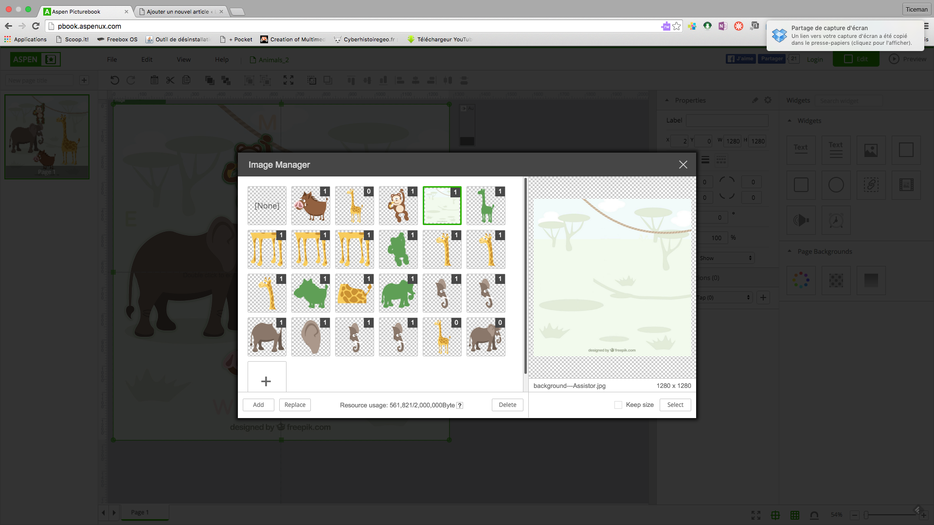Viewport: 934px width, 525px height.
Task: Collapse the Page Backgrounds section
Action: [x=790, y=251]
